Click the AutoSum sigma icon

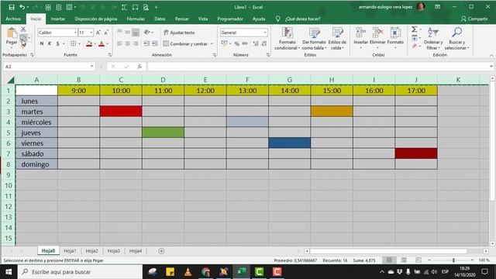414,29
